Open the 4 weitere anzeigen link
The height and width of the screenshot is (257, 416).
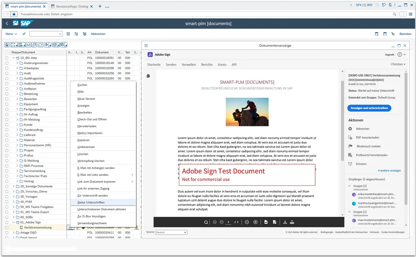coord(389,170)
